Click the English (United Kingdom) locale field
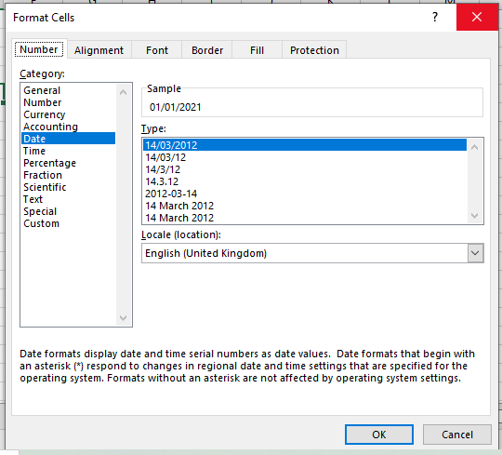The width and height of the screenshot is (502, 455). pyautogui.click(x=304, y=253)
